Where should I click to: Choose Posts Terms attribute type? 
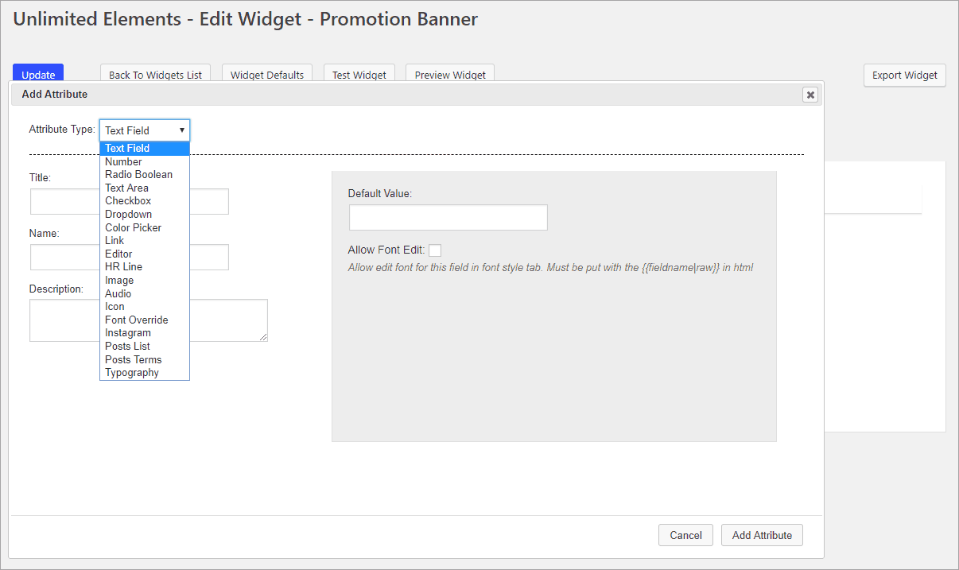click(x=145, y=359)
